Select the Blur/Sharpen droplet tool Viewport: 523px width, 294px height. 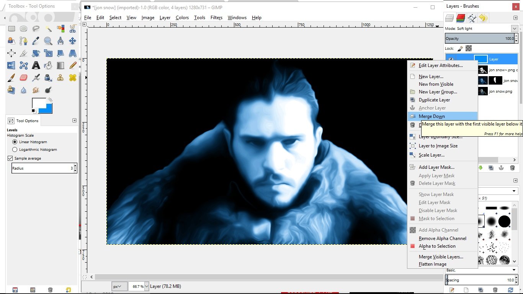click(24, 90)
